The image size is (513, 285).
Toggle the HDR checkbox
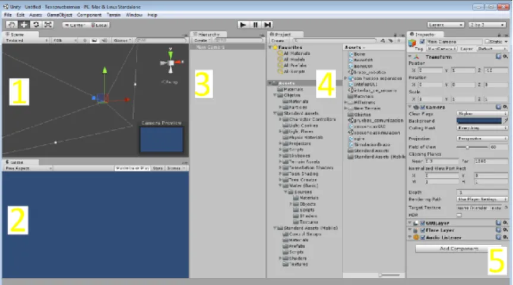coord(459,215)
